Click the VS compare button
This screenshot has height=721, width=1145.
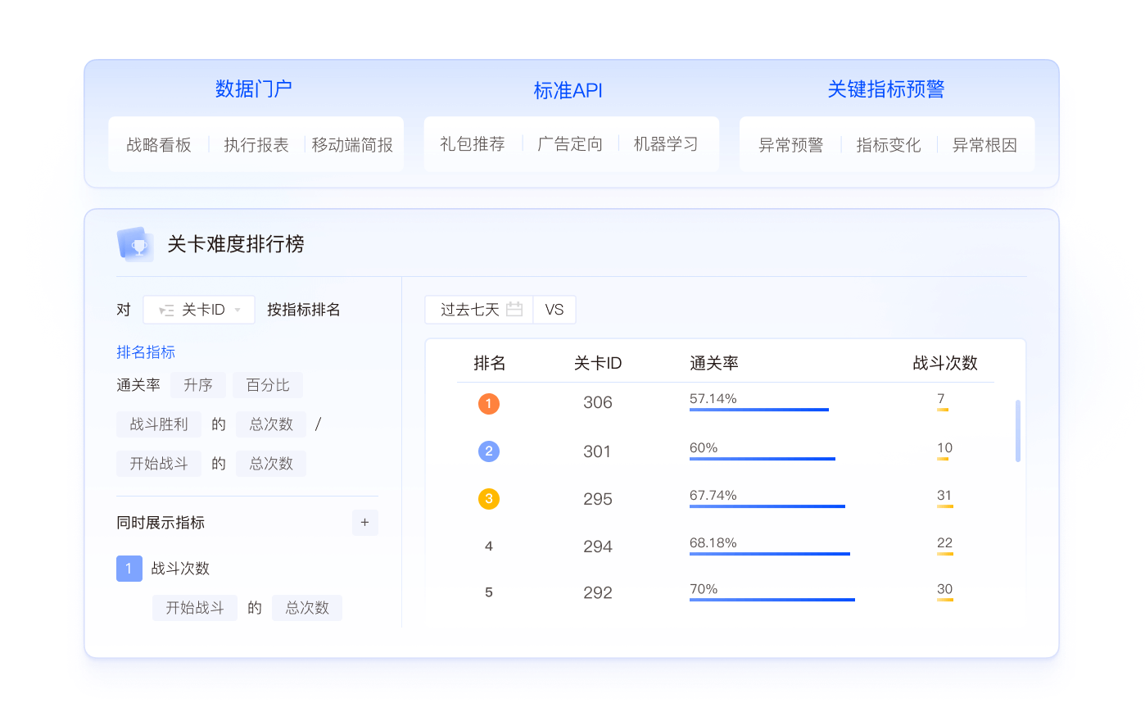[554, 310]
